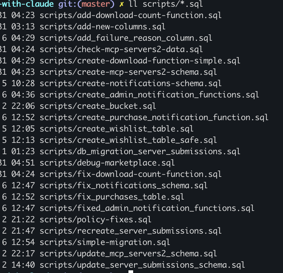Click the scripts/add-download-count-function.sql file path
283x273 pixels.
click(130, 15)
